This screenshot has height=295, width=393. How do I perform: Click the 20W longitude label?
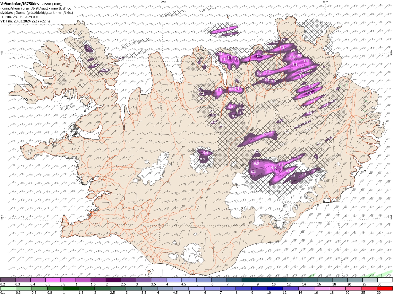click(163, 2)
